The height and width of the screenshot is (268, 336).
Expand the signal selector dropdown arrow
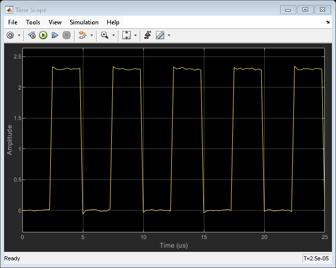point(91,36)
